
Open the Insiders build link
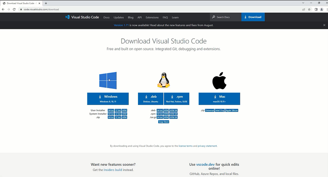(113, 170)
